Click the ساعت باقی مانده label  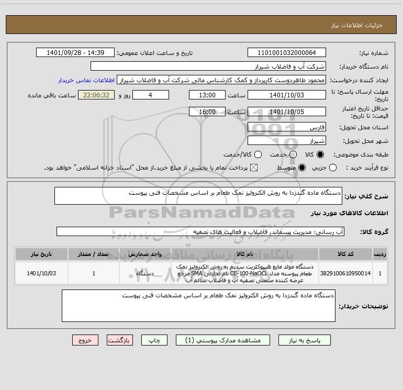[x=52, y=95]
